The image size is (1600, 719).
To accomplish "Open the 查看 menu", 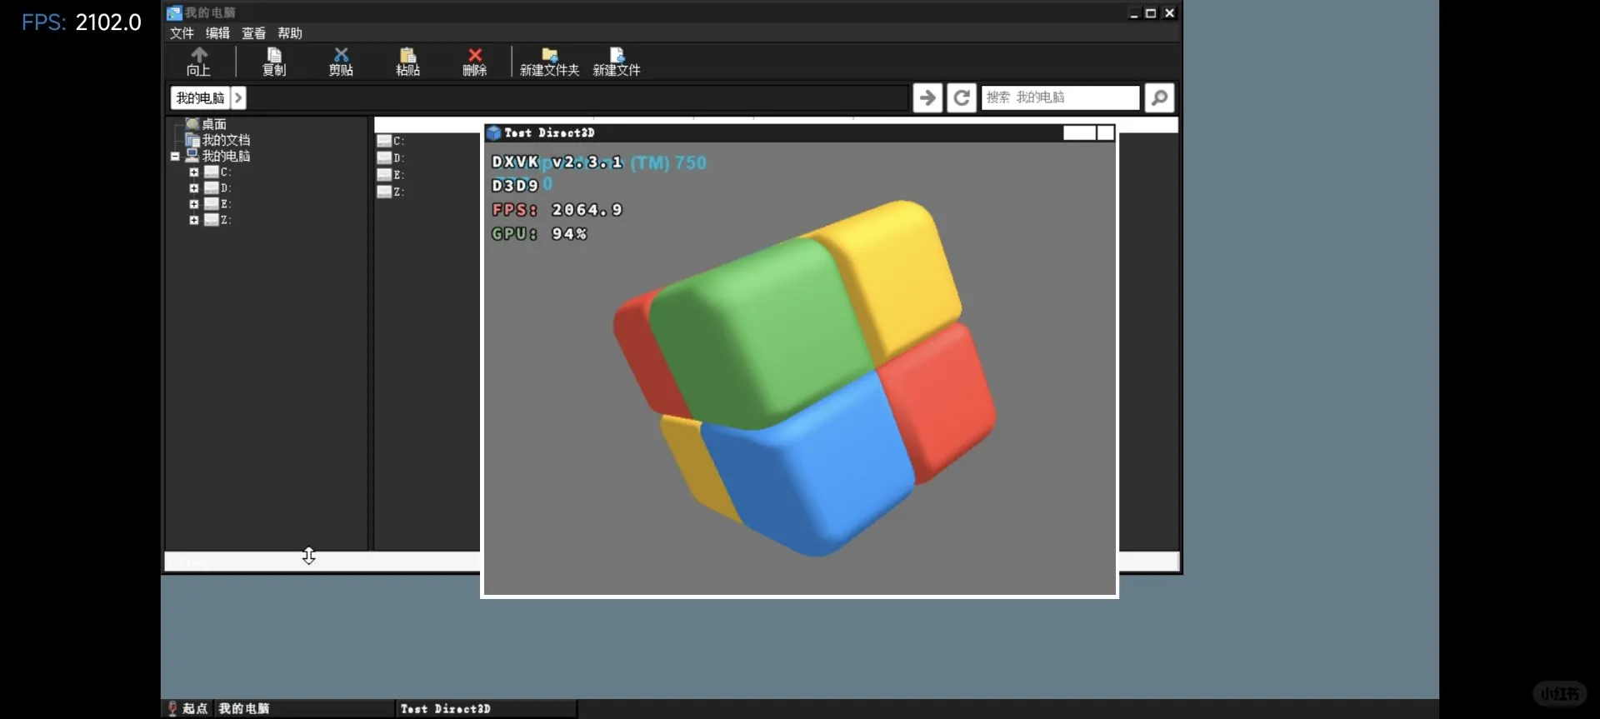I will point(253,33).
